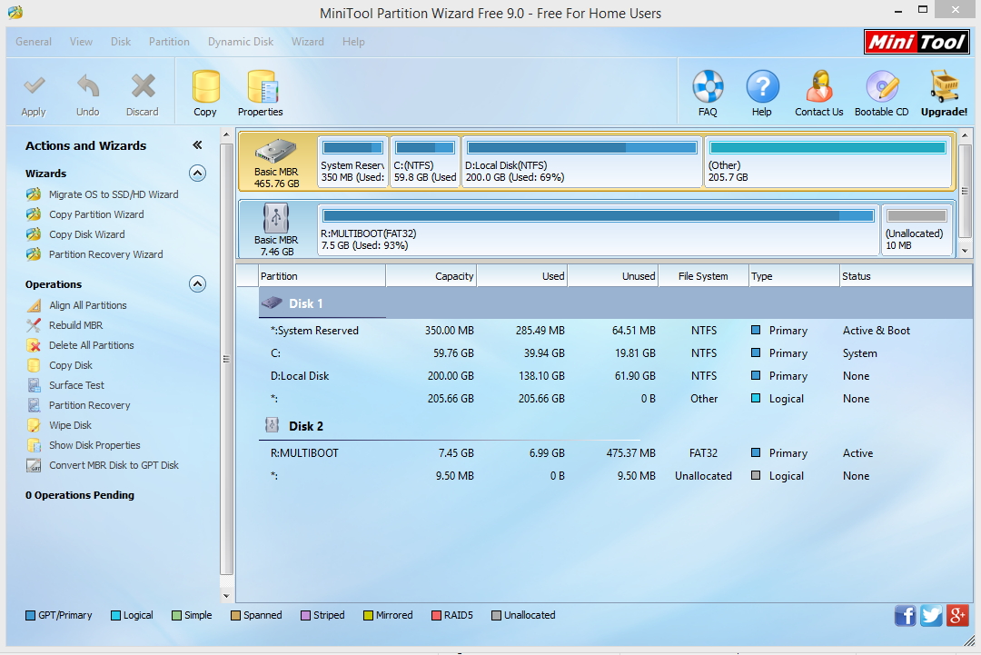Open the View menu

coord(82,42)
